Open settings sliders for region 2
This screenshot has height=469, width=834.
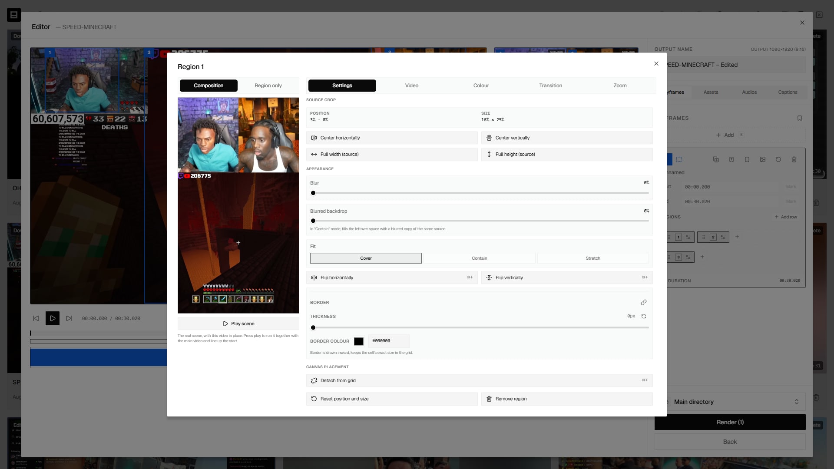point(723,237)
